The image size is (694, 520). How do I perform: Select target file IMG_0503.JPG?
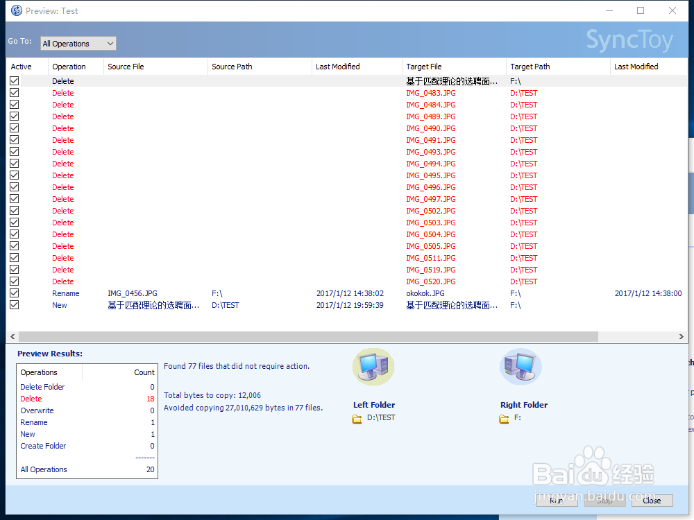click(x=431, y=223)
